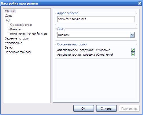Go to Ведение истории section
Viewport: 143px width, 115px height.
click(x=17, y=38)
